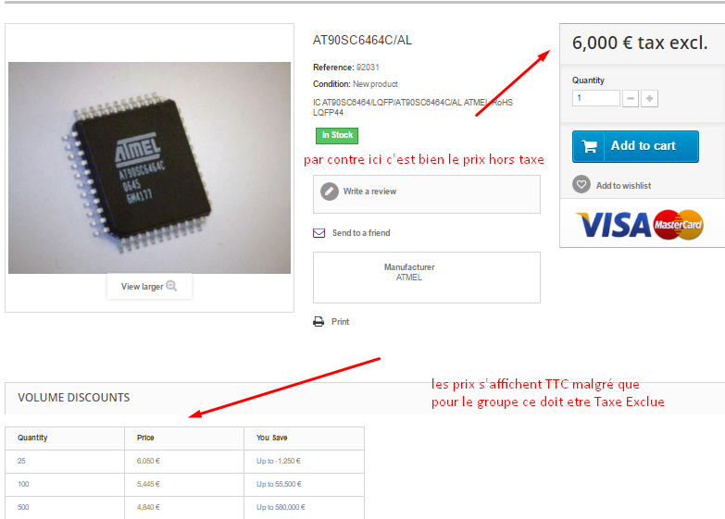Click the Manufacturer ATMEL box
The height and width of the screenshot is (519, 725).
[x=426, y=278]
